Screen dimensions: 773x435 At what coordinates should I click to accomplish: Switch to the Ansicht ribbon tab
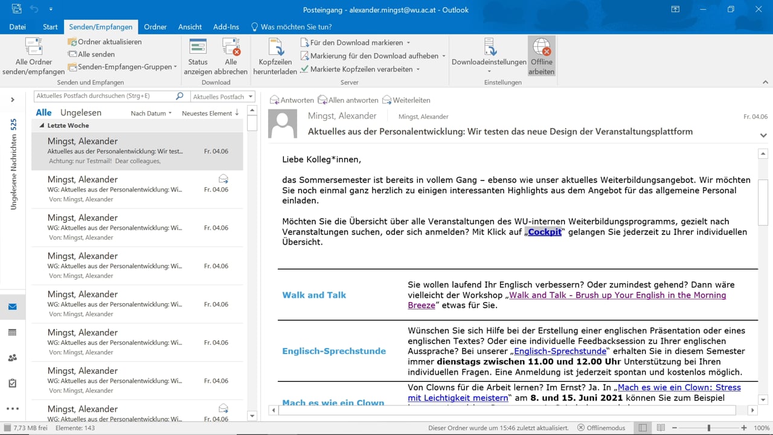(190, 27)
